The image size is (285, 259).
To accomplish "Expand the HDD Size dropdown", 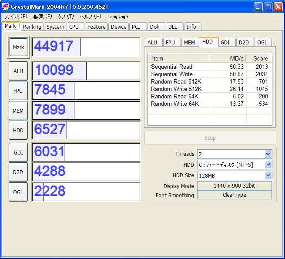I will 268,175.
